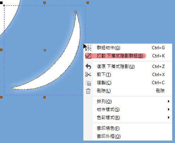
Task: Choose 套印外框(O) option
Action: click(x=128, y=136)
